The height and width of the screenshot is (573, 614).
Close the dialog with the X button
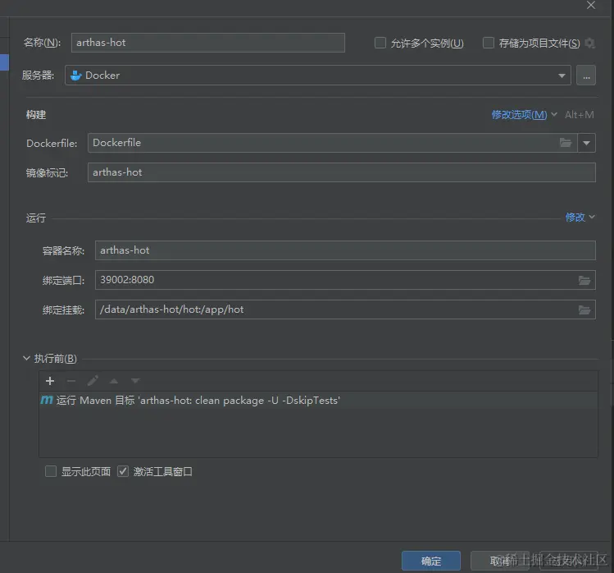(591, 5)
